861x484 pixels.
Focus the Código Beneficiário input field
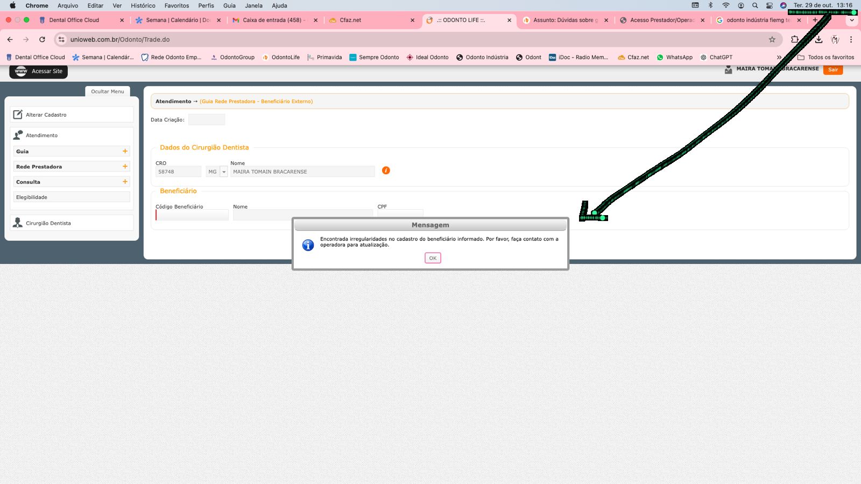pyautogui.click(x=192, y=215)
